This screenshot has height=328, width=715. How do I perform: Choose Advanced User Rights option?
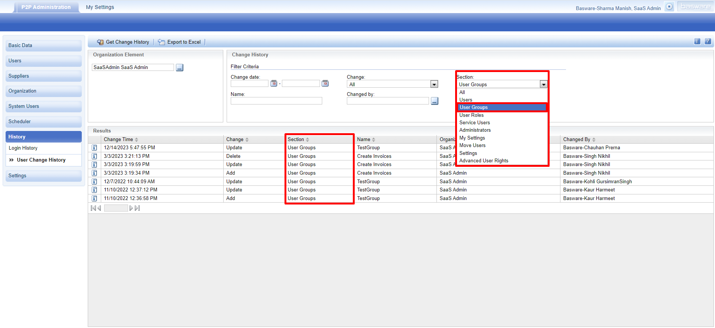484,161
